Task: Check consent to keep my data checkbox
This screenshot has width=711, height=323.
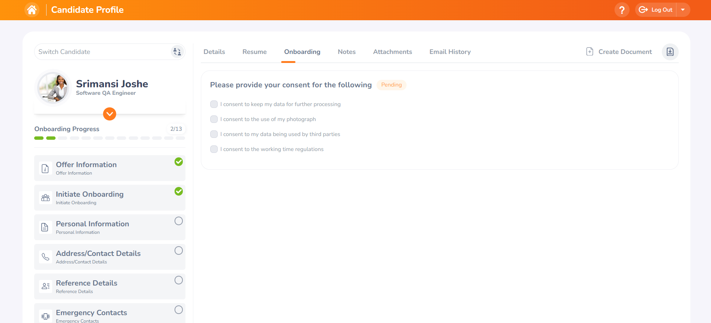Action: pyautogui.click(x=214, y=104)
